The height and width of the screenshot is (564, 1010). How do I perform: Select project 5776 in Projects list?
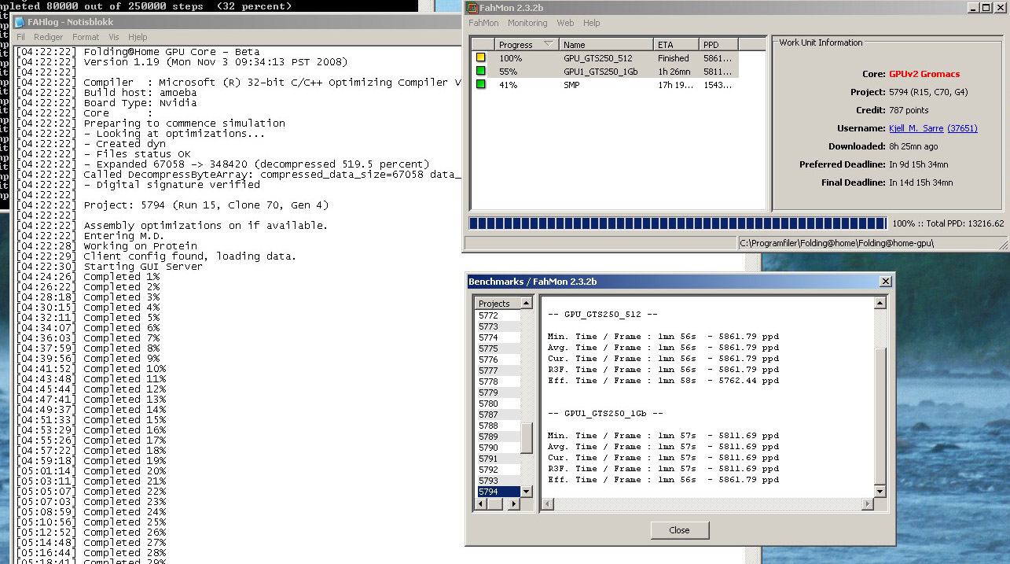pos(497,359)
